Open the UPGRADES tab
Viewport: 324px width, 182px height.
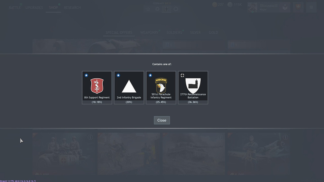point(34,8)
